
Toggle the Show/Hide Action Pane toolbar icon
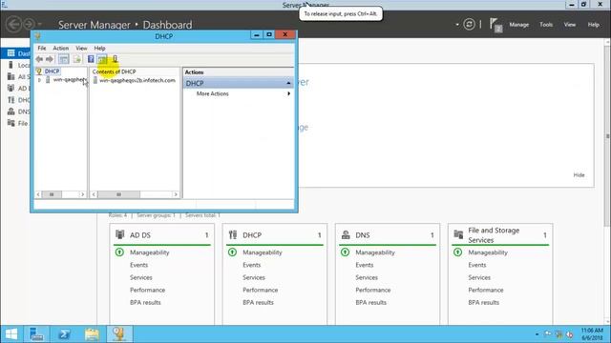coord(102,59)
